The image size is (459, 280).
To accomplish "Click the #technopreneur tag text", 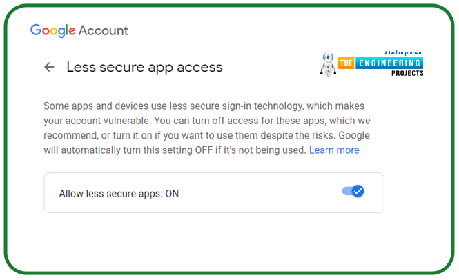I will tap(404, 52).
